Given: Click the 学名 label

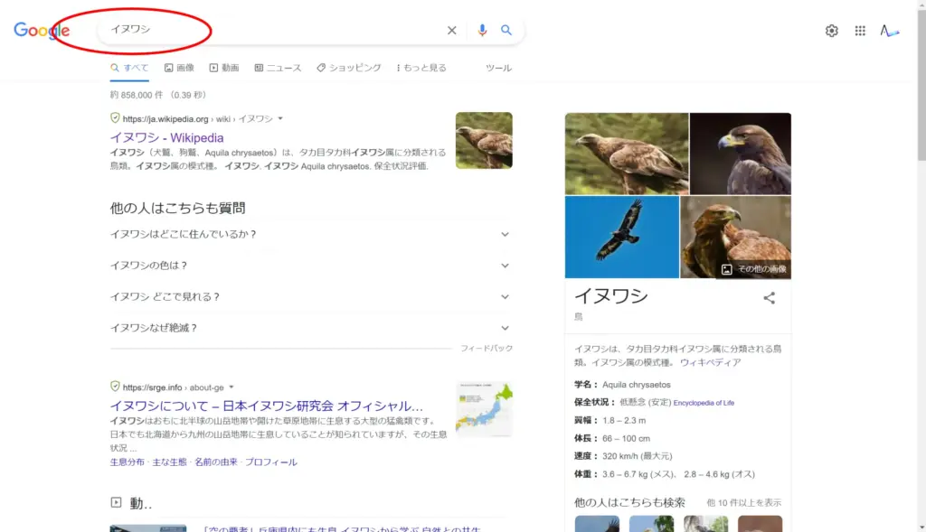Looking at the screenshot, I should click(x=586, y=385).
